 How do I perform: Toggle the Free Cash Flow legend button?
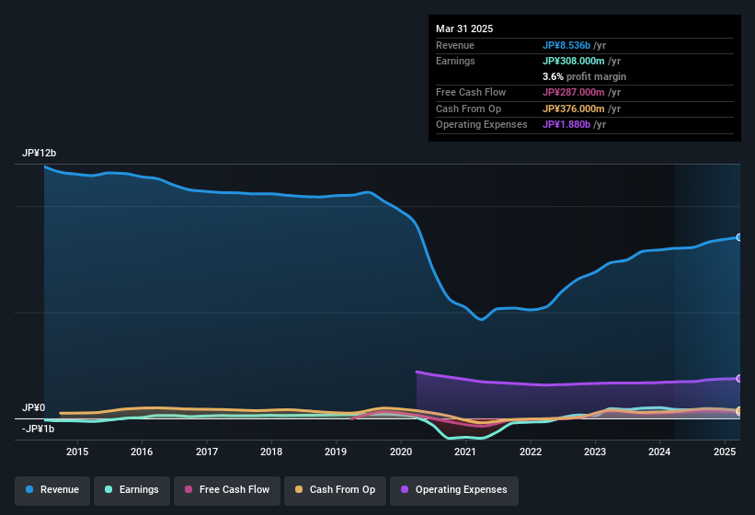coord(227,490)
